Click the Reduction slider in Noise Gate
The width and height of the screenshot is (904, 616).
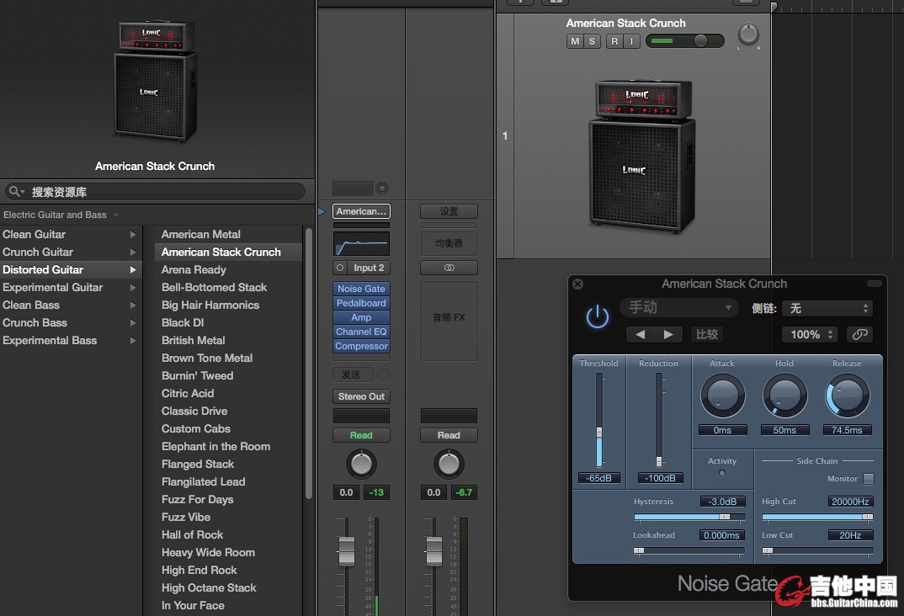(x=658, y=419)
